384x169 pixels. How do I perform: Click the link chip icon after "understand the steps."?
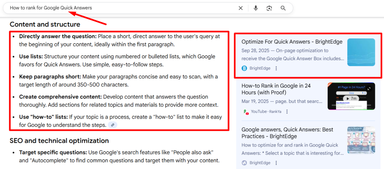(112, 125)
